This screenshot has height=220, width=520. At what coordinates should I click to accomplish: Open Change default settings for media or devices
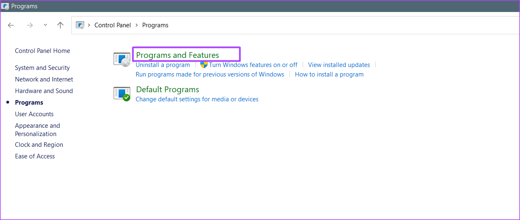pyautogui.click(x=197, y=99)
